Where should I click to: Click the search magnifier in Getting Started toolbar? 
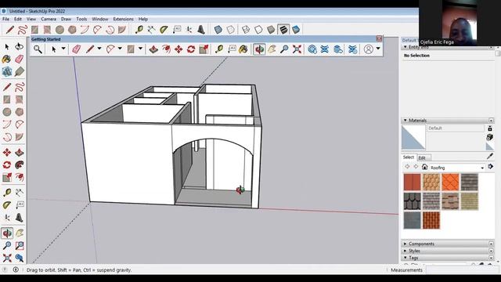pyautogui.click(x=38, y=49)
